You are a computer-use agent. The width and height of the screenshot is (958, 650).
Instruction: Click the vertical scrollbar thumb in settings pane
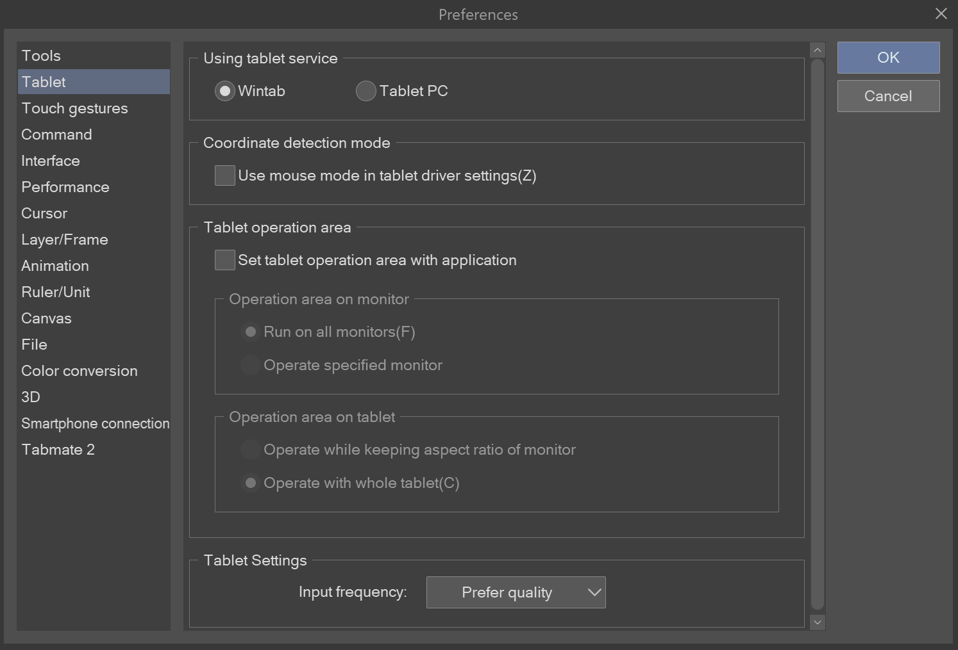(x=818, y=334)
